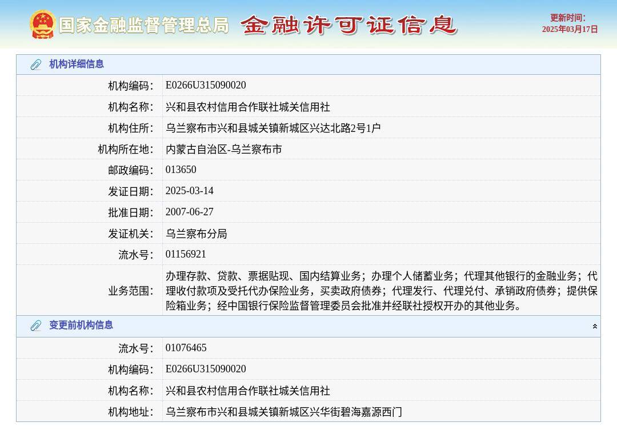Click the national emblem logo in header

click(42, 25)
